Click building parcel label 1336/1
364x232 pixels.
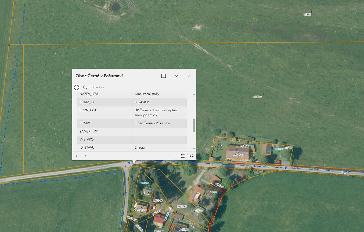click(x=238, y=155)
